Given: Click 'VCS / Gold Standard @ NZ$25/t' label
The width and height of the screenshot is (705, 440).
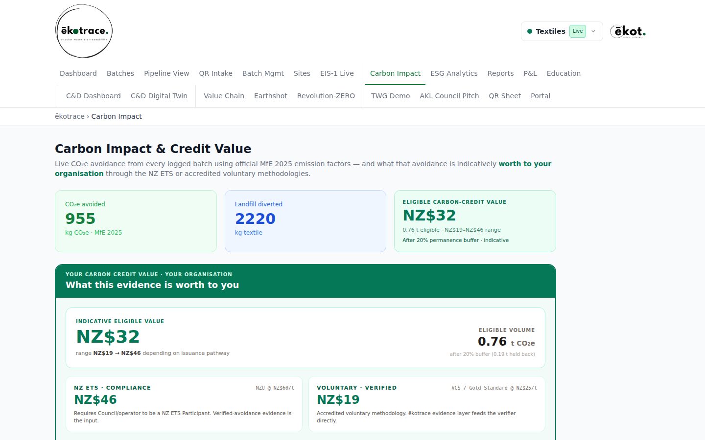Looking at the screenshot, I should 494,388.
